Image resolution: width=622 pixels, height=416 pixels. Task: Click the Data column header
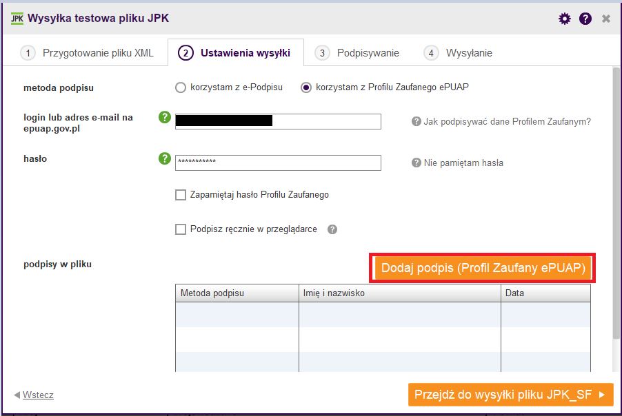pos(546,293)
